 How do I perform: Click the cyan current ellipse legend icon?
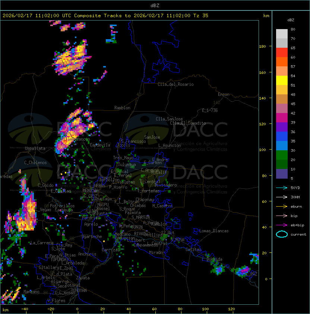pyautogui.click(x=282, y=234)
